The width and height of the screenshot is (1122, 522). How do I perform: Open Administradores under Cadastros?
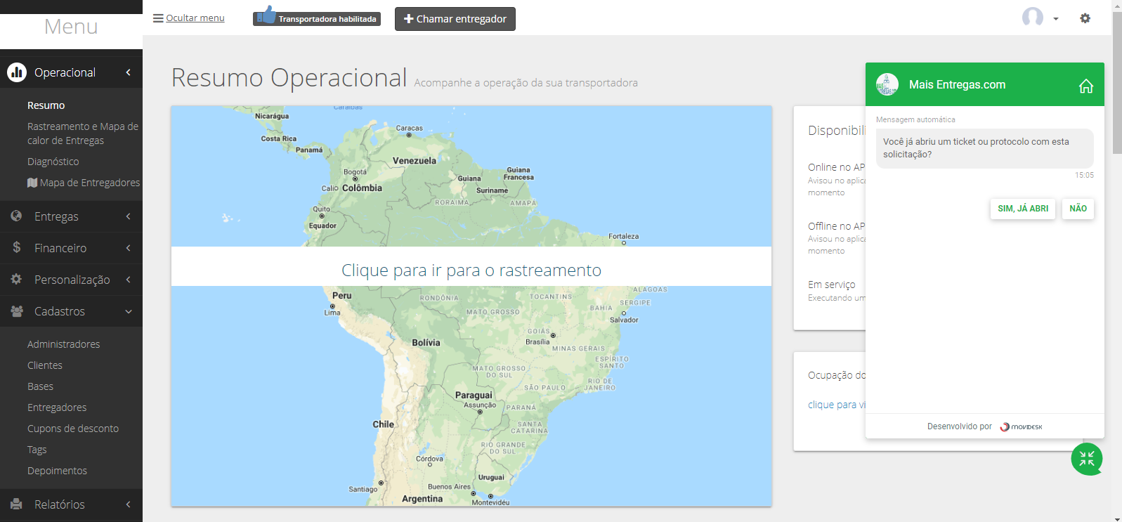[x=64, y=344]
